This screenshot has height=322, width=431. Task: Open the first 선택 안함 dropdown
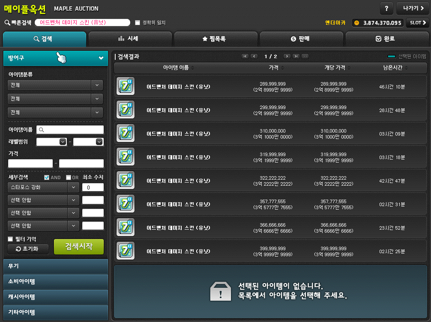coord(43,200)
